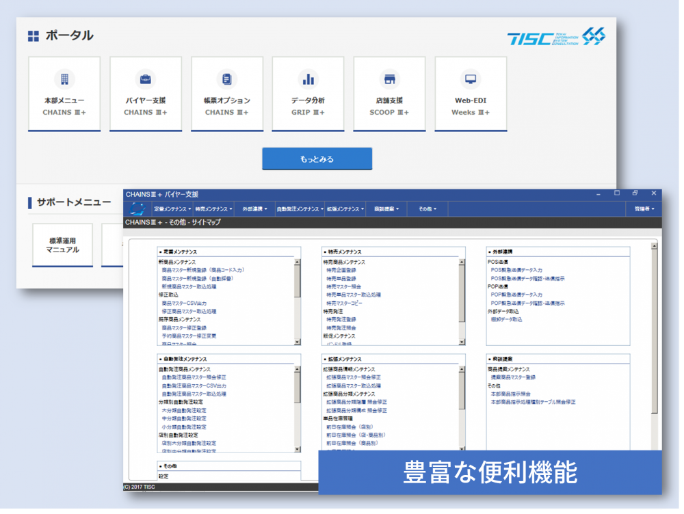Open POP緊急送信データ確認・送信指示 link

tap(528, 303)
